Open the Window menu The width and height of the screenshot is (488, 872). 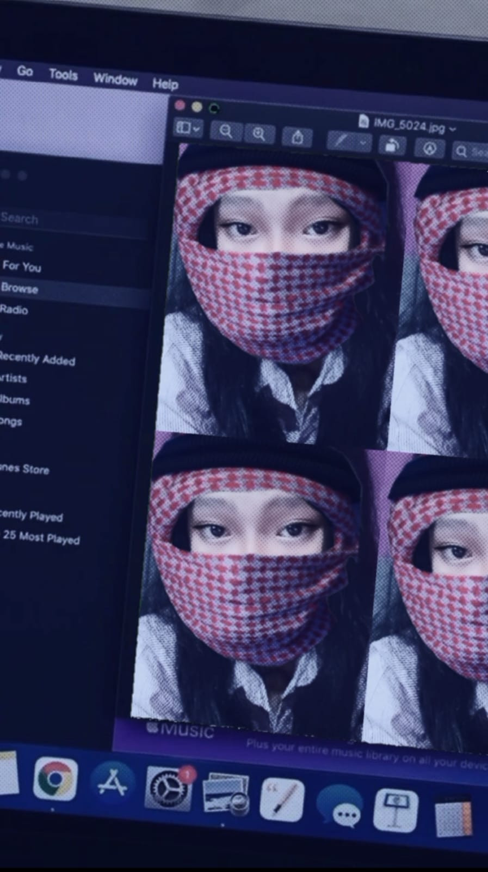(x=115, y=79)
